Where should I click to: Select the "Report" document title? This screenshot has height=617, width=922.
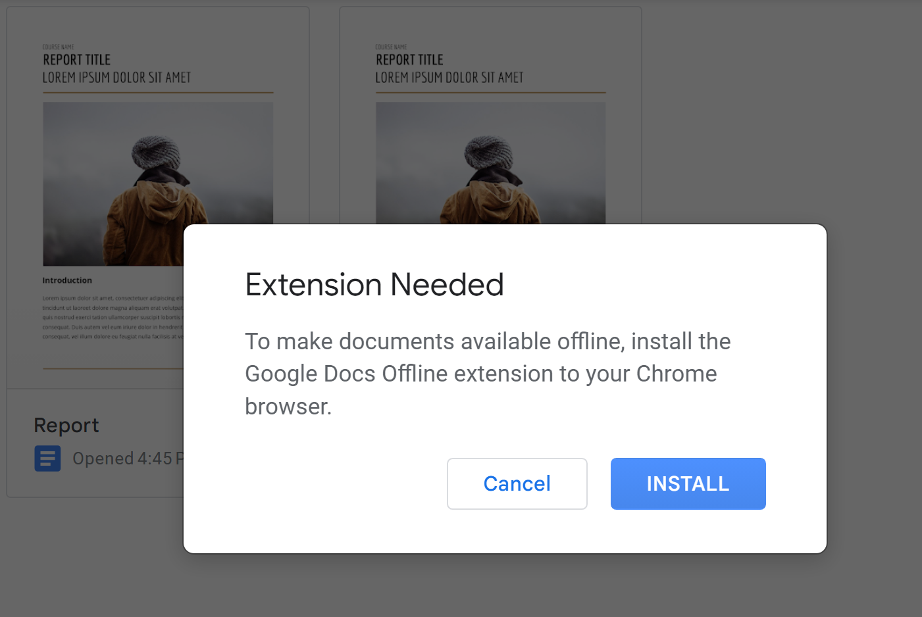tap(66, 426)
